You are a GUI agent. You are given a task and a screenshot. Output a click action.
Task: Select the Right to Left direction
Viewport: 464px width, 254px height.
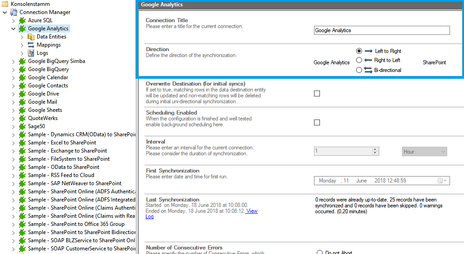[359, 60]
